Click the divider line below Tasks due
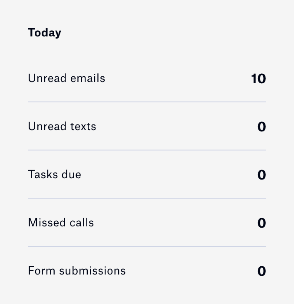The height and width of the screenshot is (304, 294). pos(147,198)
